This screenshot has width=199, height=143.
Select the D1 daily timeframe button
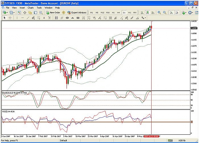point(124,12)
